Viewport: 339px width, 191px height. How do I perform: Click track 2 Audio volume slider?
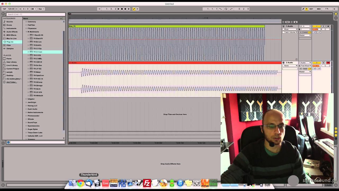tap(316, 66)
